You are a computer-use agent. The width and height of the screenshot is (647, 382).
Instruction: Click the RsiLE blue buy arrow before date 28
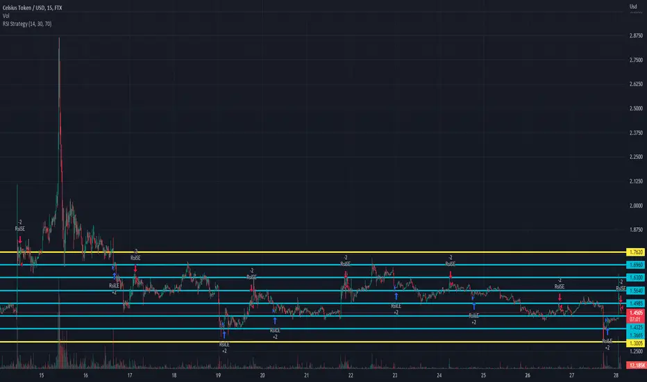[607, 331]
